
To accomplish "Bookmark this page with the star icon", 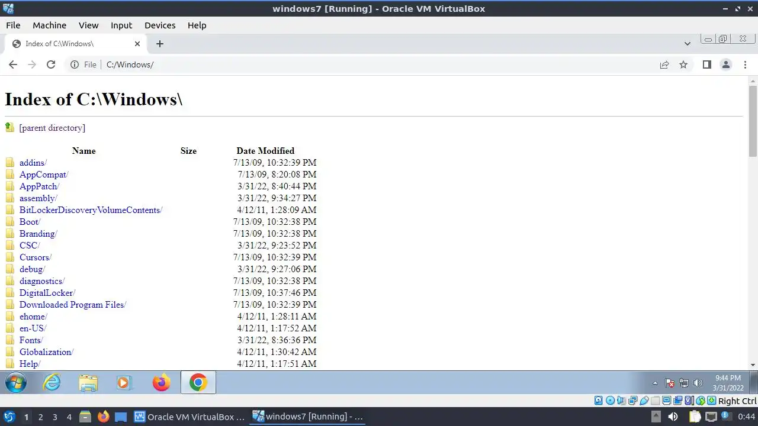I will click(683, 64).
